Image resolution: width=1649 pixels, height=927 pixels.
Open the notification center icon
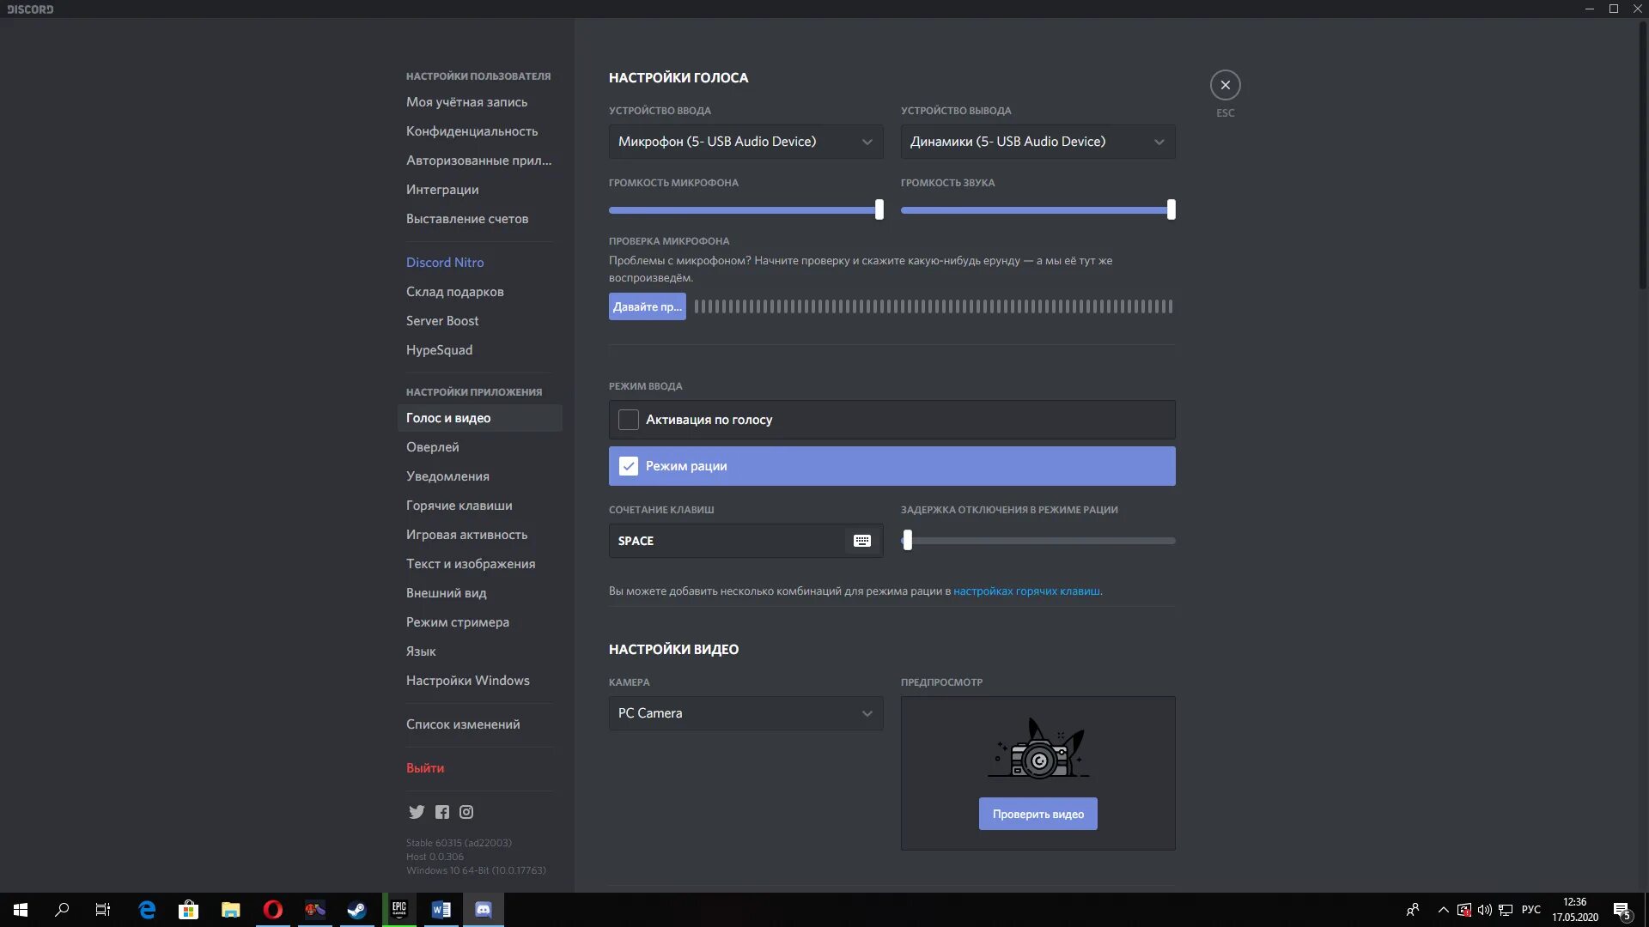pyautogui.click(x=1622, y=910)
